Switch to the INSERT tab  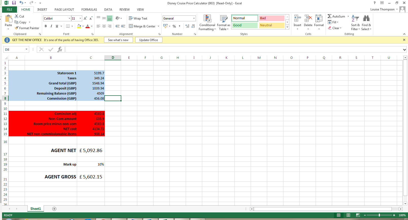pos(42,9)
